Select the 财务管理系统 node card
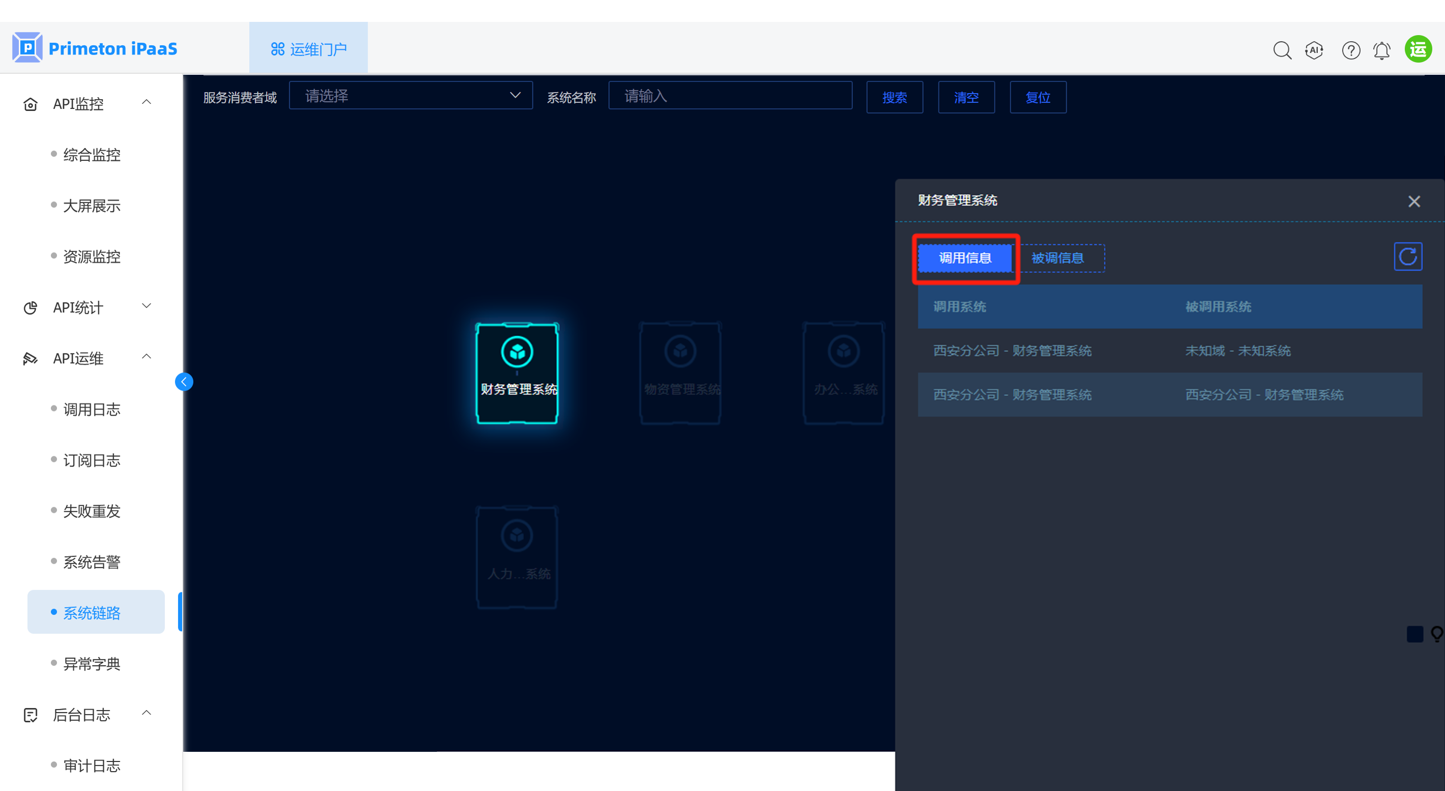This screenshot has height=791, width=1445. (517, 373)
